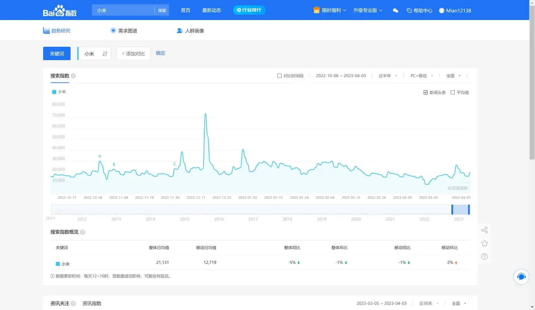Click the 搜索指数 section tab heading
Image resolution: width=535 pixels, height=310 pixels.
point(60,76)
